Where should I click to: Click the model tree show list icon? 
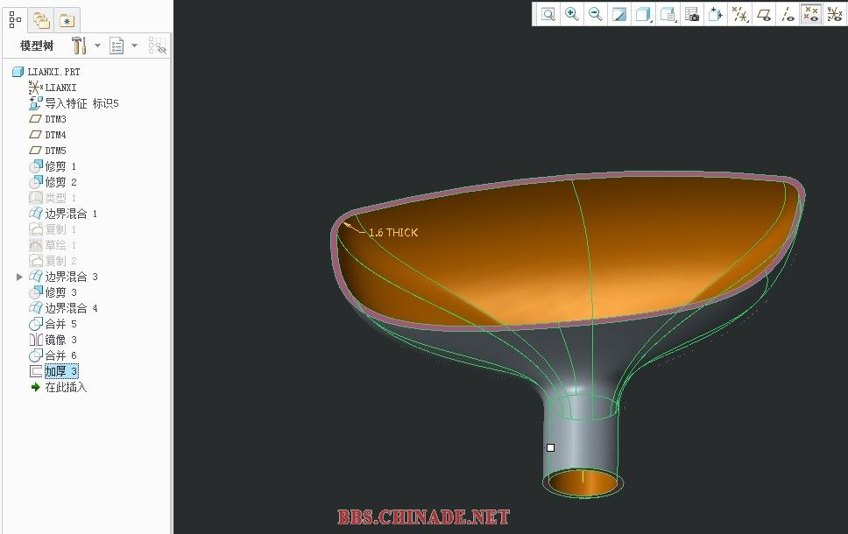pyautogui.click(x=117, y=46)
